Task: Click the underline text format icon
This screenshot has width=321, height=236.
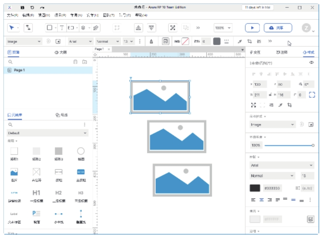Action: (151, 41)
